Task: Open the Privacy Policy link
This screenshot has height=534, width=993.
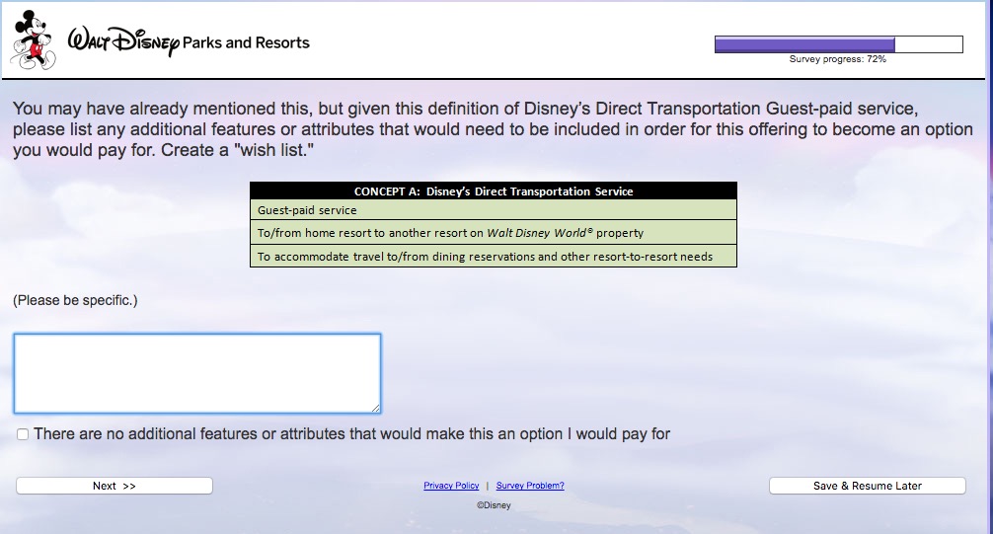Action: [x=451, y=486]
